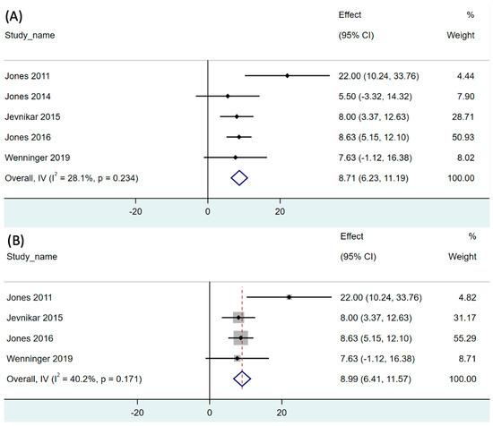Select the Jones 2016 gray weight box in panel B
Viewport: 493px width, 426px height.
click(240, 338)
